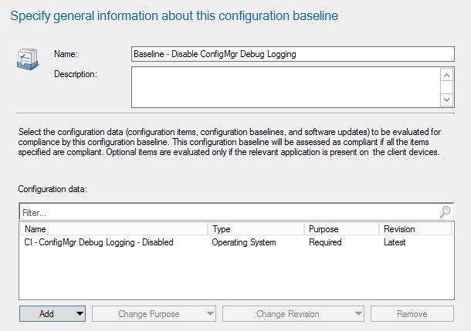Image resolution: width=471 pixels, height=331 pixels.
Task: Open the Add dropdown button
Action: [53, 313]
